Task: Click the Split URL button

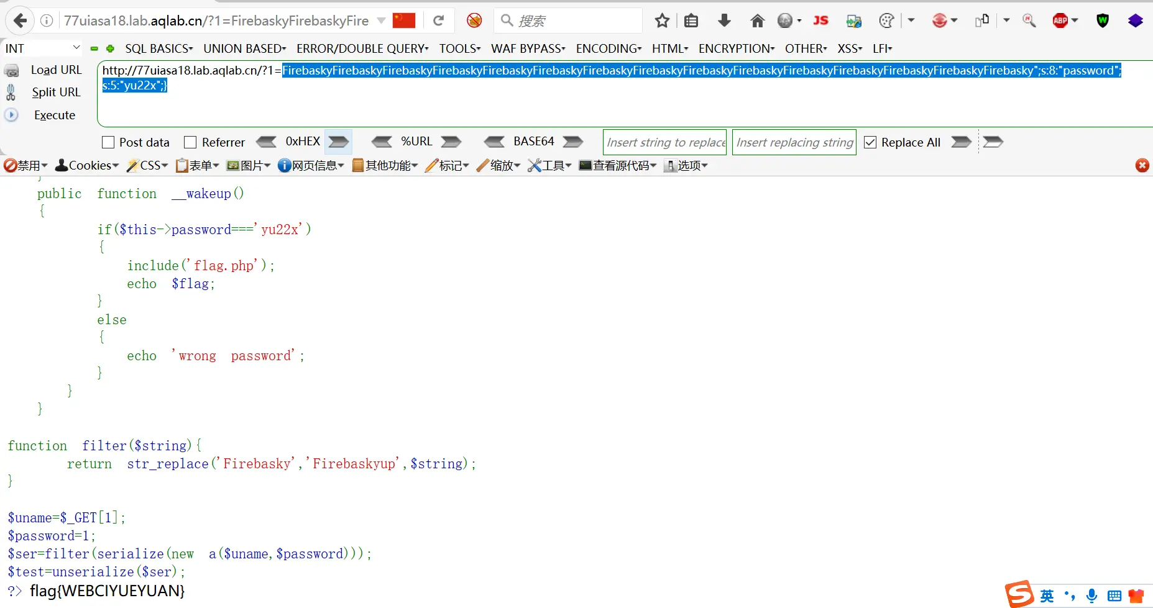Action: [x=56, y=92]
